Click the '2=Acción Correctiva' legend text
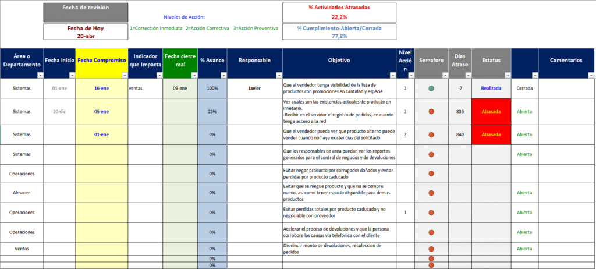 (207, 28)
